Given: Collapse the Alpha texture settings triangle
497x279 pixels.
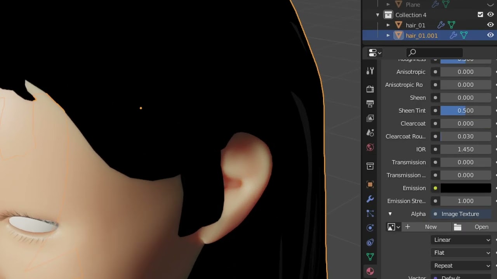Looking at the screenshot, I should [390, 214].
